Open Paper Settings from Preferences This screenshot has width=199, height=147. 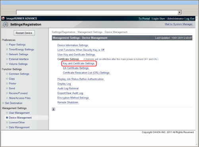17,45
